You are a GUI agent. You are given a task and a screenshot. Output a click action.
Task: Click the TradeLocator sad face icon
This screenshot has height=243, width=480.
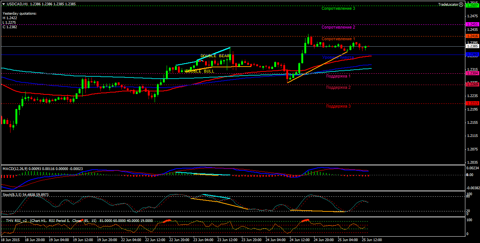461,5
